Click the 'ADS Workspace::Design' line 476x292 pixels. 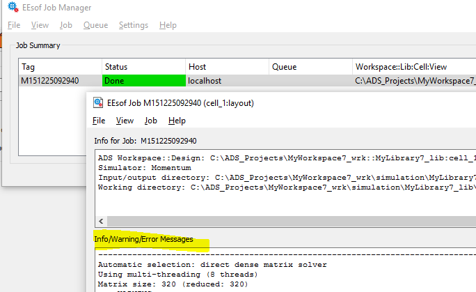coord(287,158)
